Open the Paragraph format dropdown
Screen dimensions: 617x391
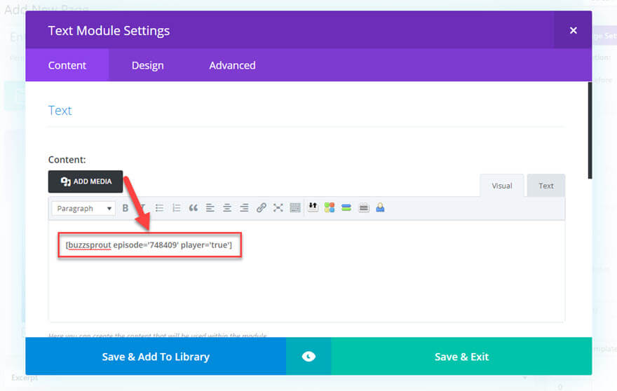[83, 208]
